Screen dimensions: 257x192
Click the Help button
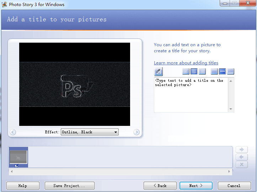coord(23,186)
